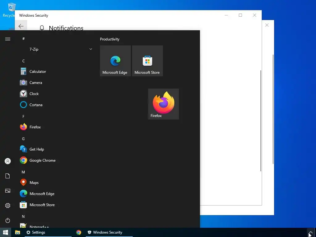The width and height of the screenshot is (316, 237).
Task: Launch Camera from the app list
Action: [56, 83]
